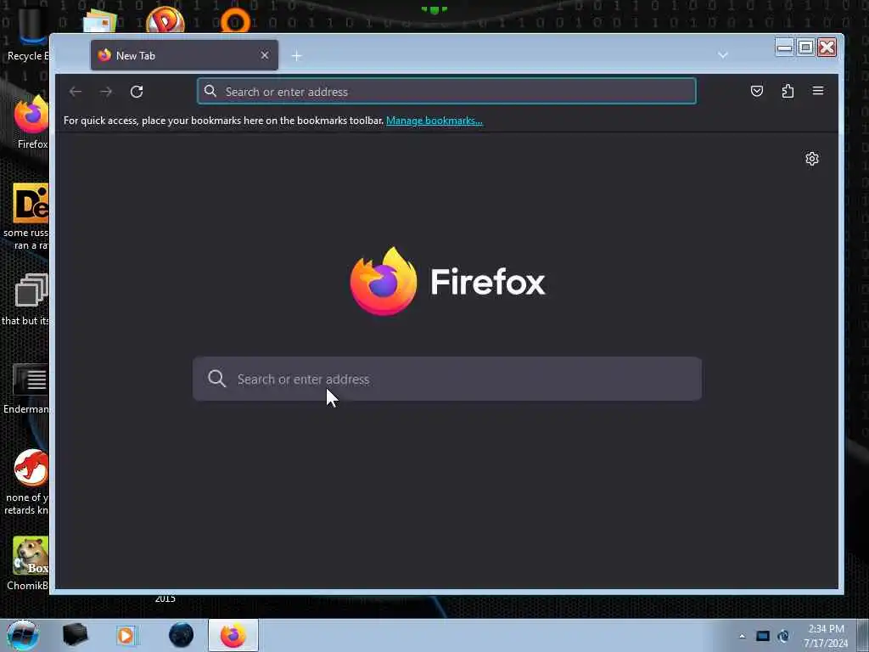Click the Firefox taskbar button

(233, 635)
